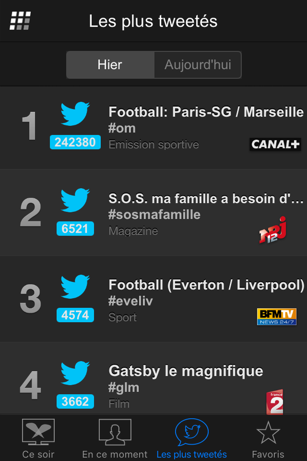Viewport: 307px width, 461px height.
Task: Tap the Twitter bird beside #eveliv
Action: [75, 287]
